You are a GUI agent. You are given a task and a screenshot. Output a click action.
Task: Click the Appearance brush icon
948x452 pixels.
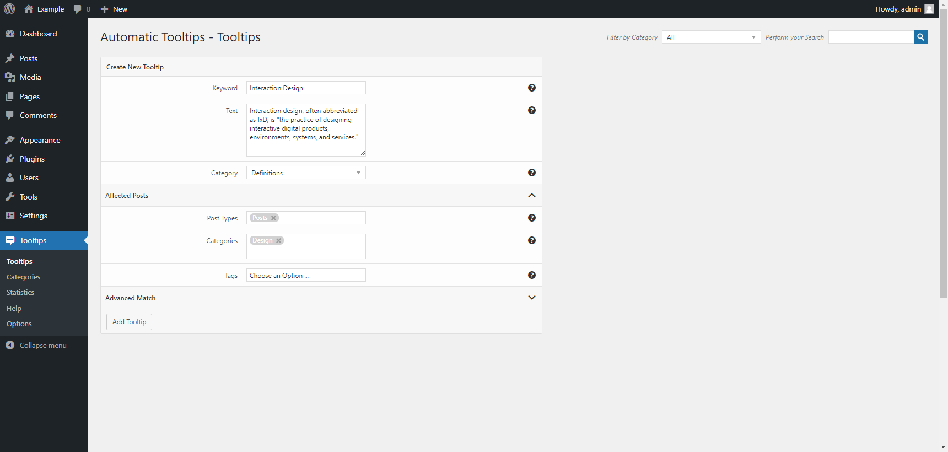tap(10, 140)
